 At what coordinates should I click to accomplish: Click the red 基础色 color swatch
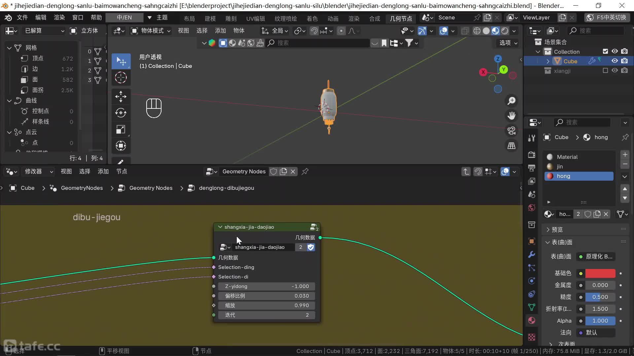coord(600,273)
